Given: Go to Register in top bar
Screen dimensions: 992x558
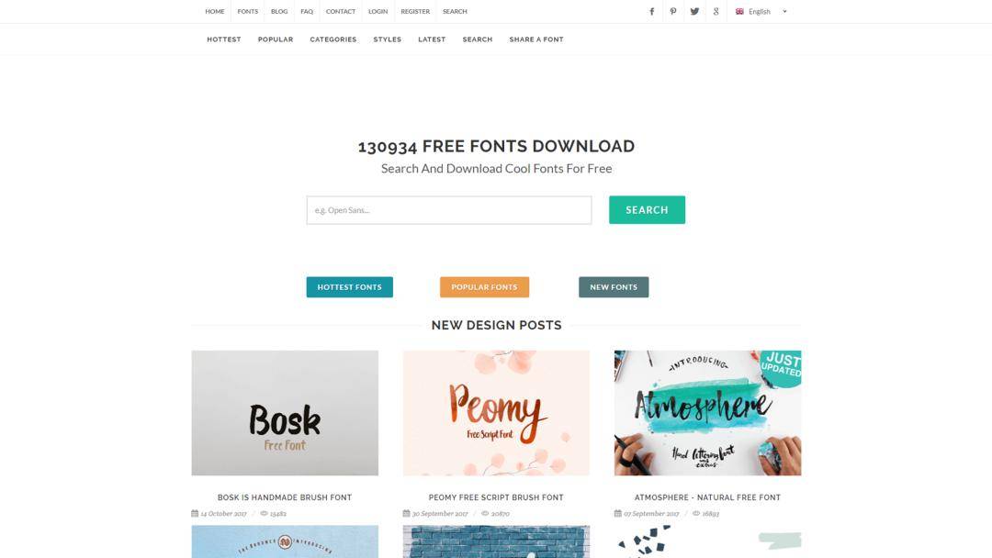Looking at the screenshot, I should coord(415,11).
